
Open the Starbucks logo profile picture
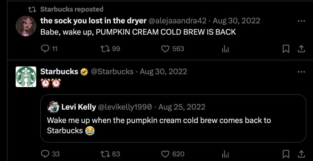click(26, 77)
